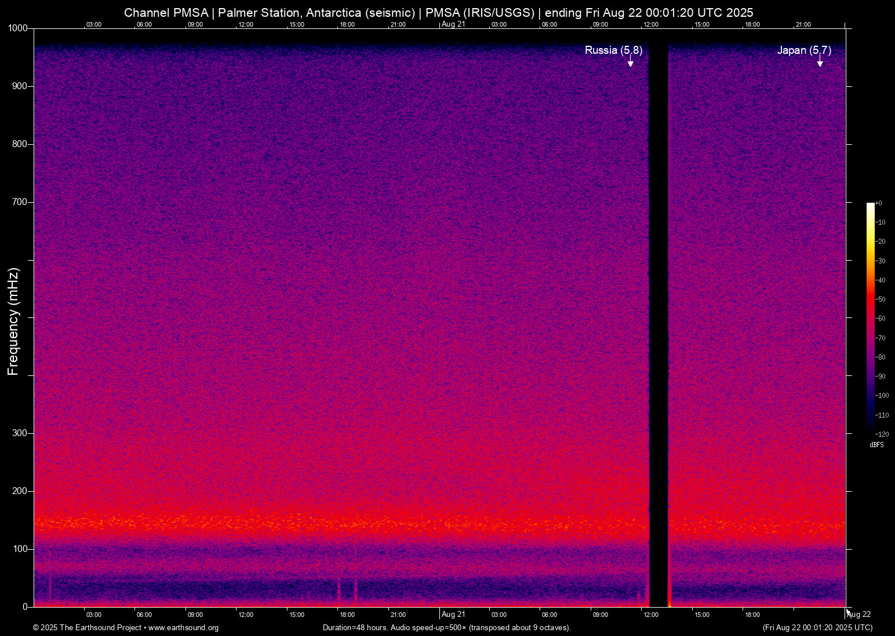Click the bottom-right timestamp in parentheses
Viewport: 895px width, 636px height.
click(817, 628)
